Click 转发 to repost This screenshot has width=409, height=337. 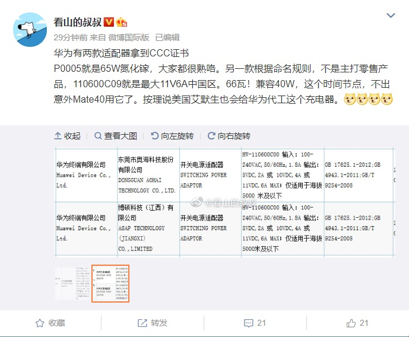153,323
